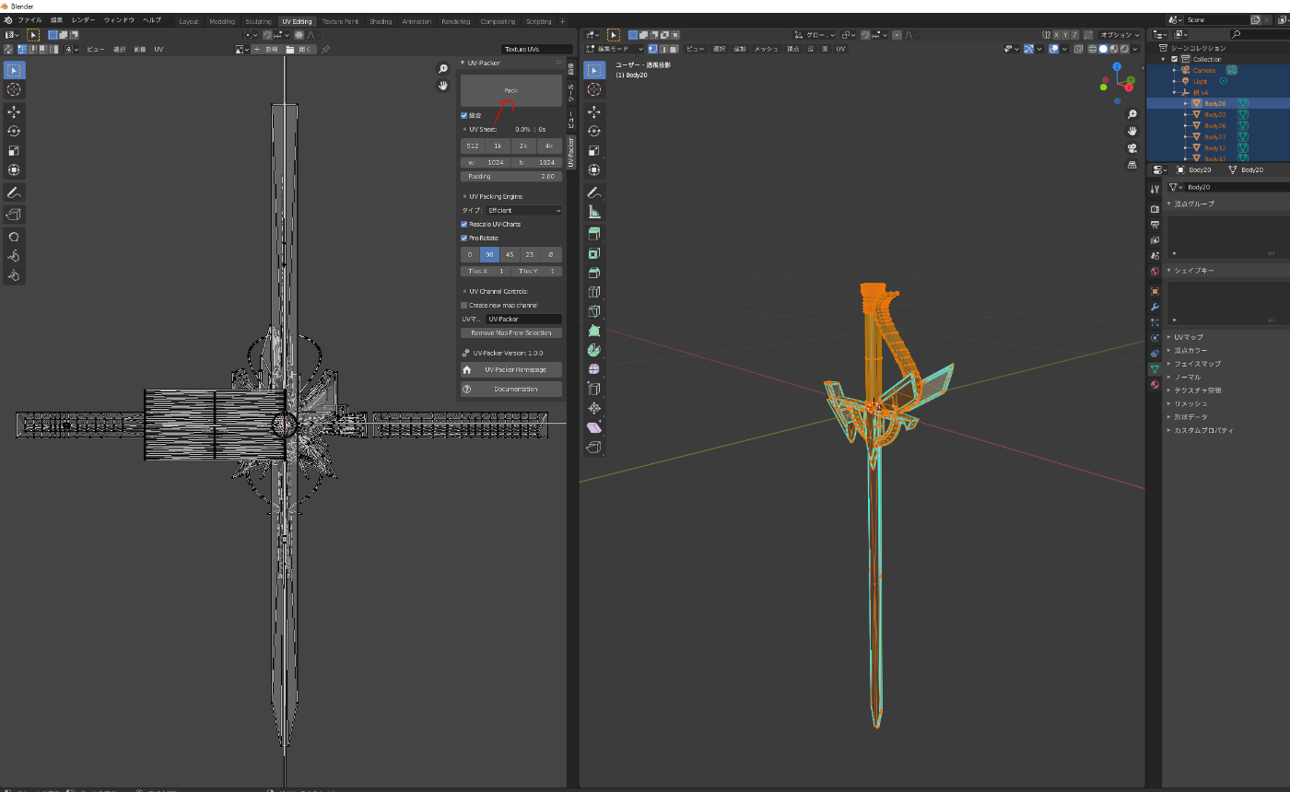Switch to the Texture Paint workspace tab
1290x792 pixels.
coord(340,21)
